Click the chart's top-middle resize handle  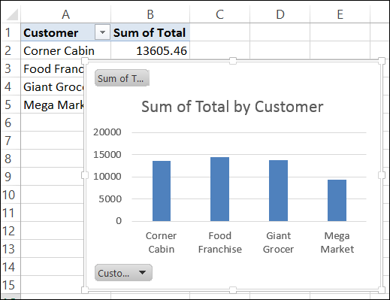[233, 61]
